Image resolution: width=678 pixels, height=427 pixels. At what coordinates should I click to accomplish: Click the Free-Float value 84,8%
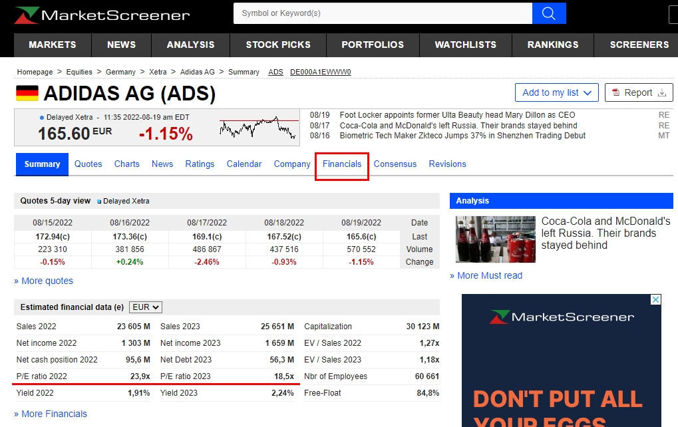click(428, 393)
